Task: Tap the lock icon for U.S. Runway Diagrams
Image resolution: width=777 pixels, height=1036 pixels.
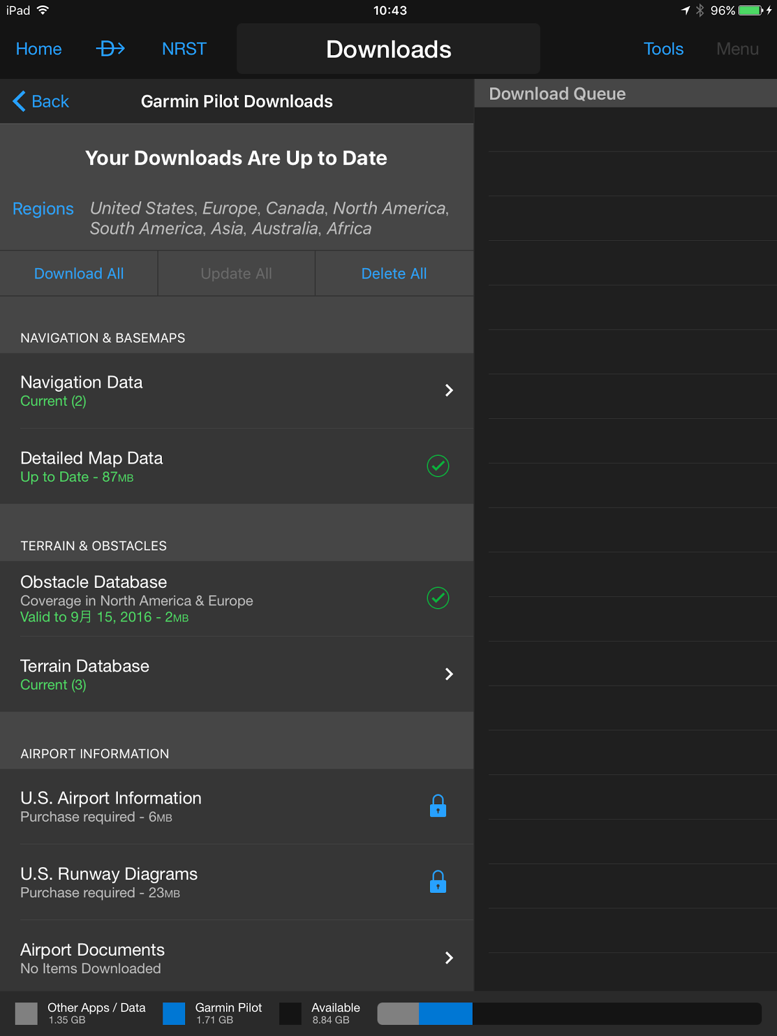Action: click(438, 881)
